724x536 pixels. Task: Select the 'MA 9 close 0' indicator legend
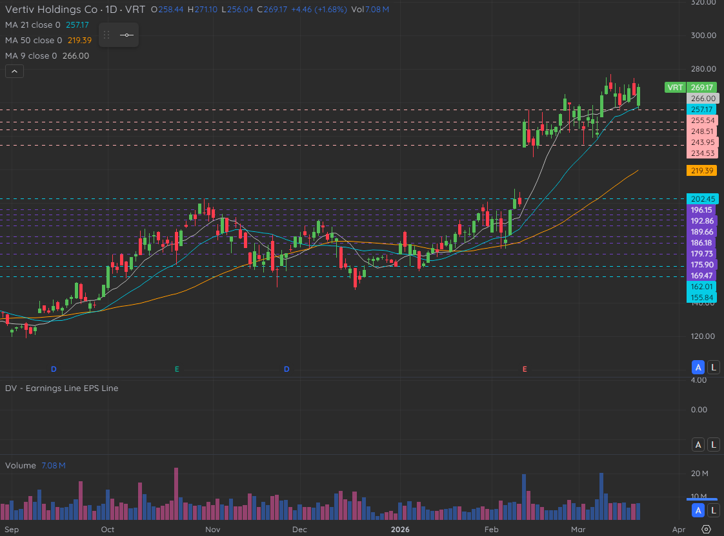pos(31,56)
